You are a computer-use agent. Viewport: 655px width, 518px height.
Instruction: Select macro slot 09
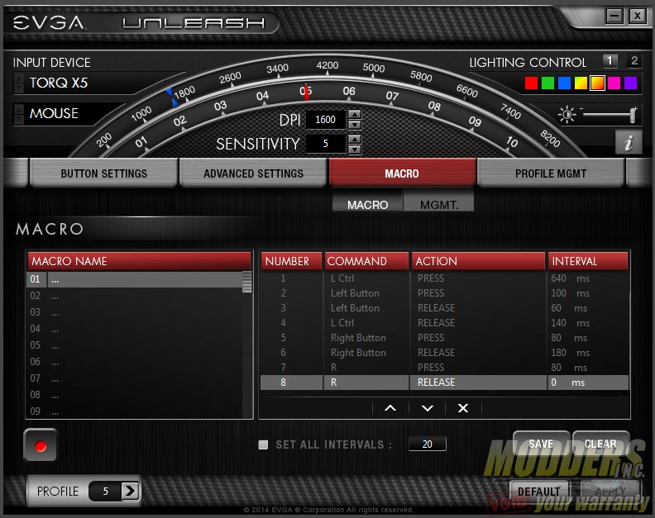coord(135,411)
